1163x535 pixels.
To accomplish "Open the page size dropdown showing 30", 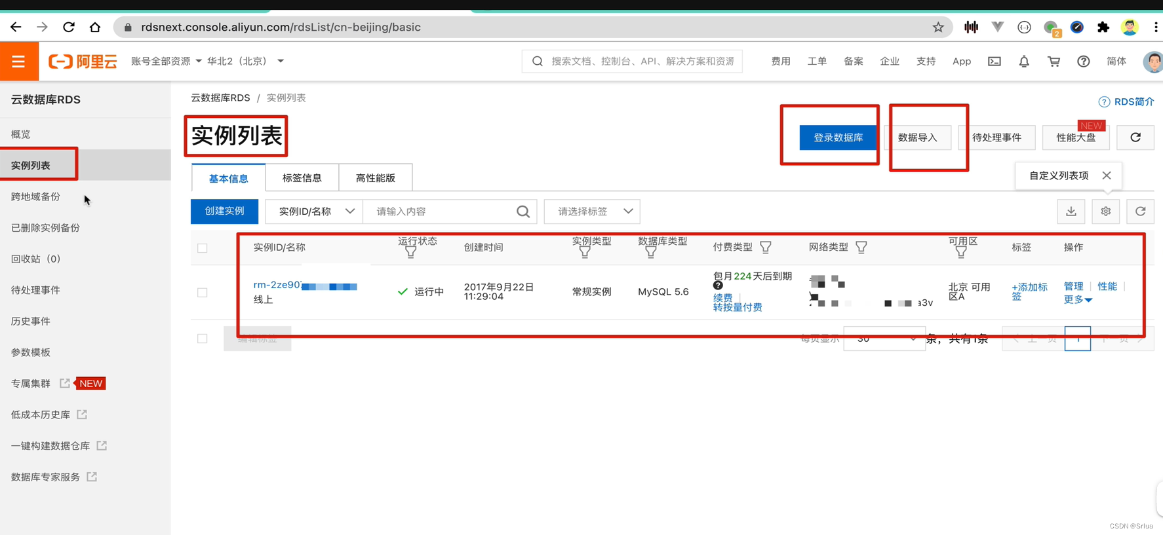I will pos(884,339).
